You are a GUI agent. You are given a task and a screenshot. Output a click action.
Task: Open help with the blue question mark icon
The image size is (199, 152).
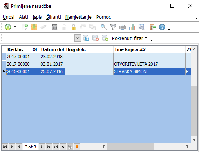point(162,27)
